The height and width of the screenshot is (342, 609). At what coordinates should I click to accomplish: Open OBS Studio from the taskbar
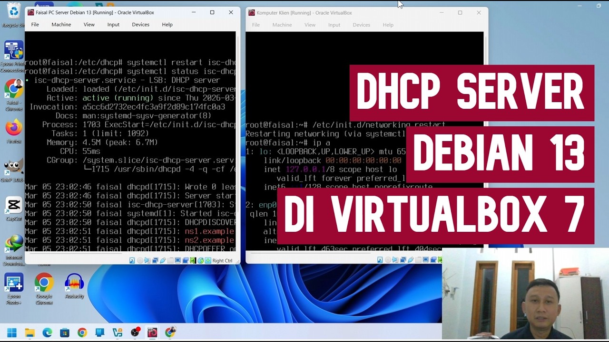click(135, 332)
